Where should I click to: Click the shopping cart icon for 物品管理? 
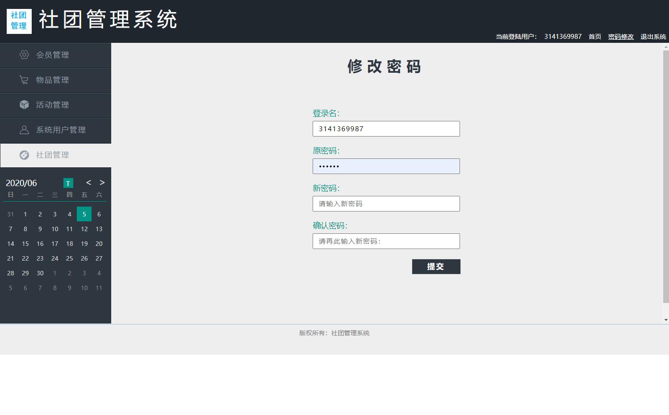click(x=24, y=79)
